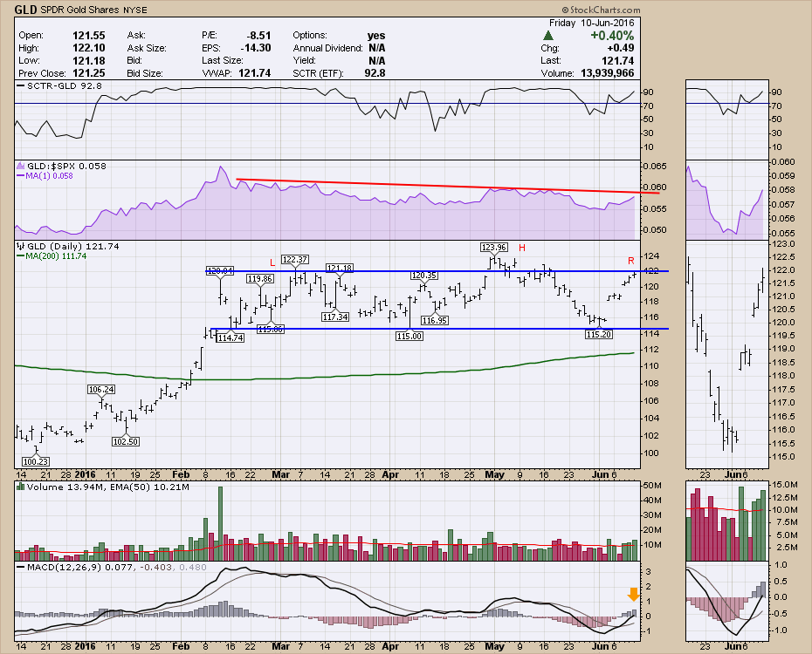Click the volume bars legend icon

point(21,487)
